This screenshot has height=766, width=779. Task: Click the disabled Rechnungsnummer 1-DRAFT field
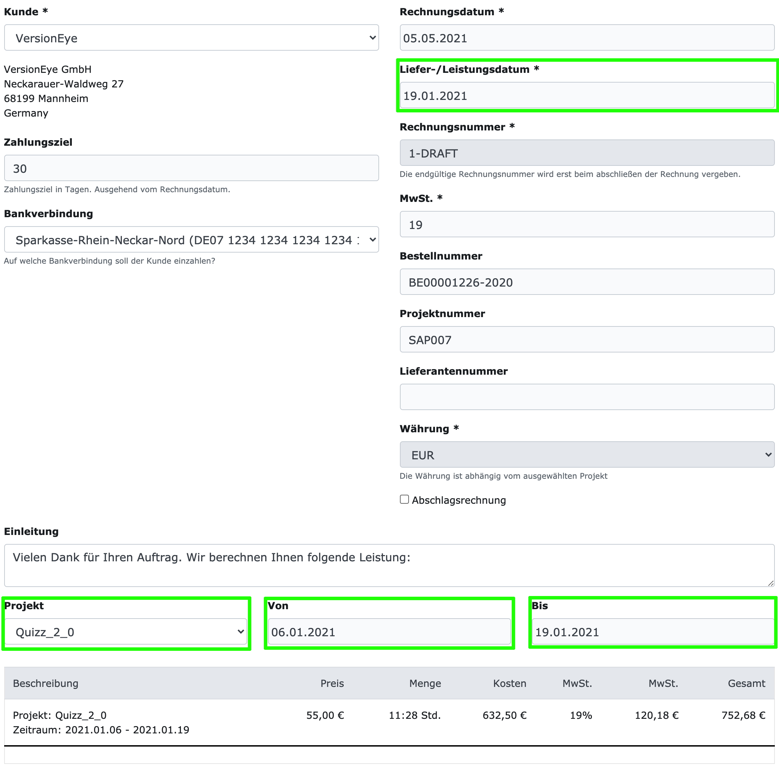point(587,153)
